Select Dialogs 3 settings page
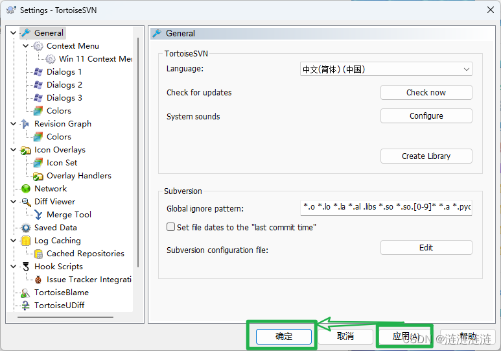The height and width of the screenshot is (351, 501). tap(64, 98)
